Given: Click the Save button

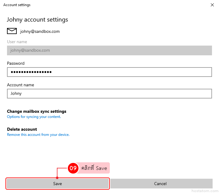Looking at the screenshot, I should pyautogui.click(x=57, y=184).
